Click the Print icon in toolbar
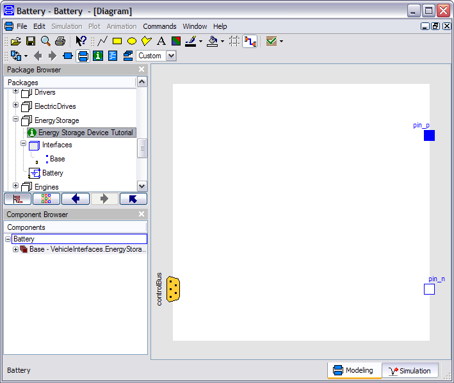The image size is (454, 383). point(60,41)
